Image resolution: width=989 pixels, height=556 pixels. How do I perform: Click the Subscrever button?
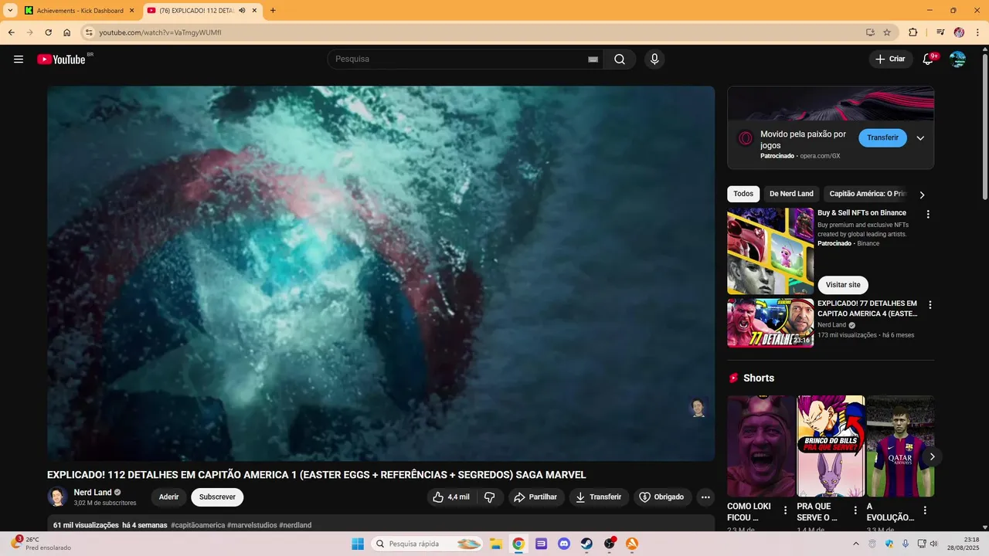click(217, 497)
